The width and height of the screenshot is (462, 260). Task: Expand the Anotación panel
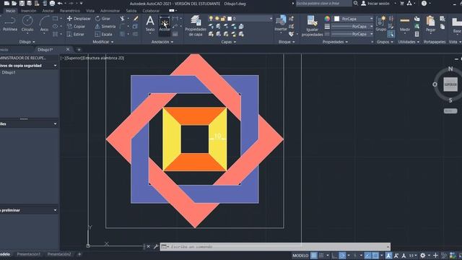(162, 42)
